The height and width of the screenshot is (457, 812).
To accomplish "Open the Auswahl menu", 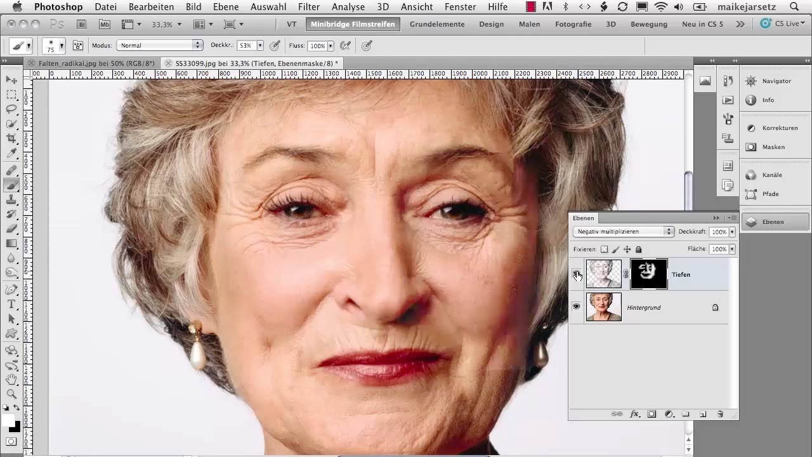I will [x=268, y=7].
